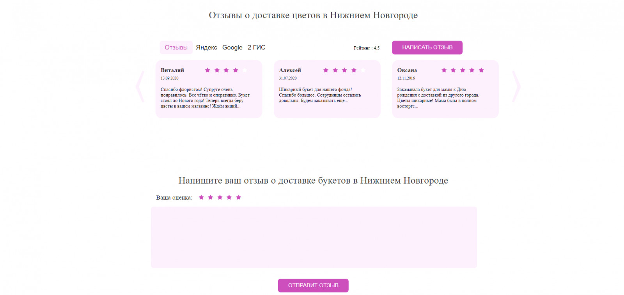The width and height of the screenshot is (624, 295).
Task: Switch to the 2 ГИС tab
Action: tap(257, 47)
